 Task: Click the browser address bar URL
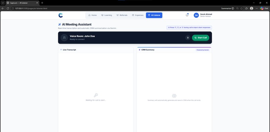(x=31, y=8)
